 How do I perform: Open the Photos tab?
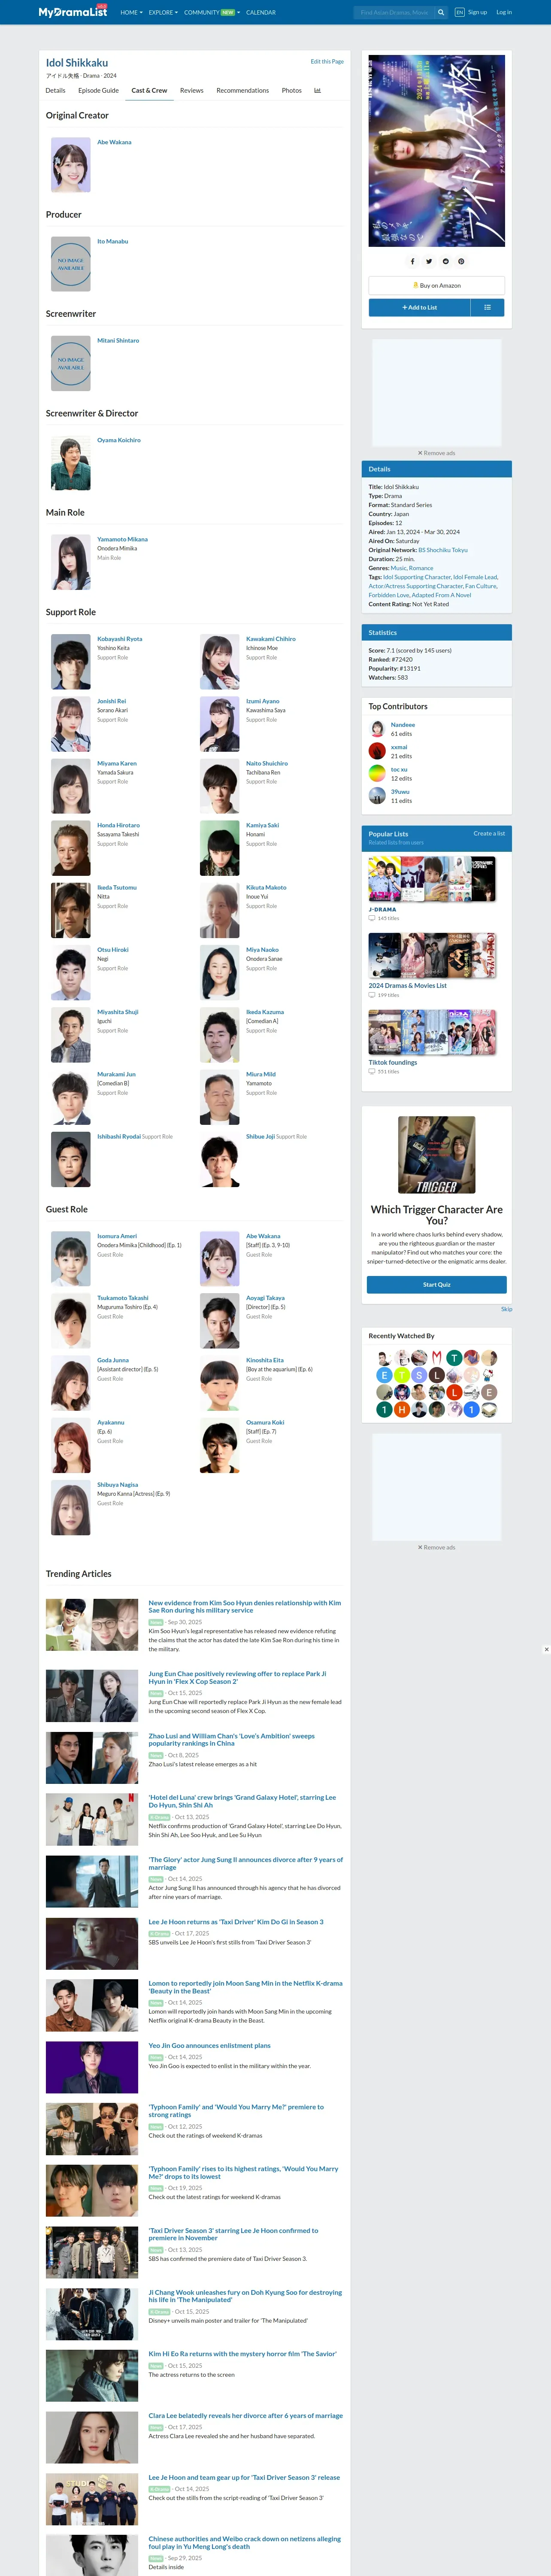[292, 90]
